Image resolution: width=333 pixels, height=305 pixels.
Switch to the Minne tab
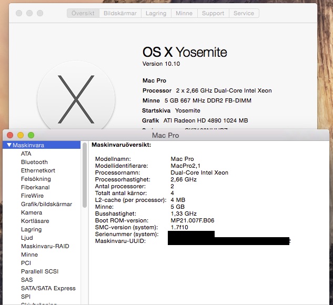pyautogui.click(x=184, y=13)
